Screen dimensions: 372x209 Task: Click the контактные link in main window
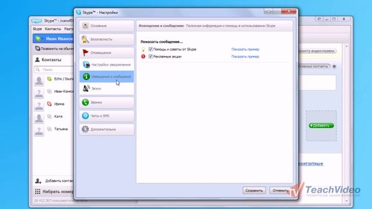311,164
